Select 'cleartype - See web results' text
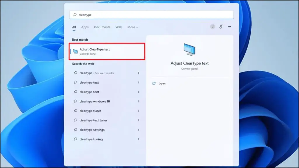 coord(97,73)
